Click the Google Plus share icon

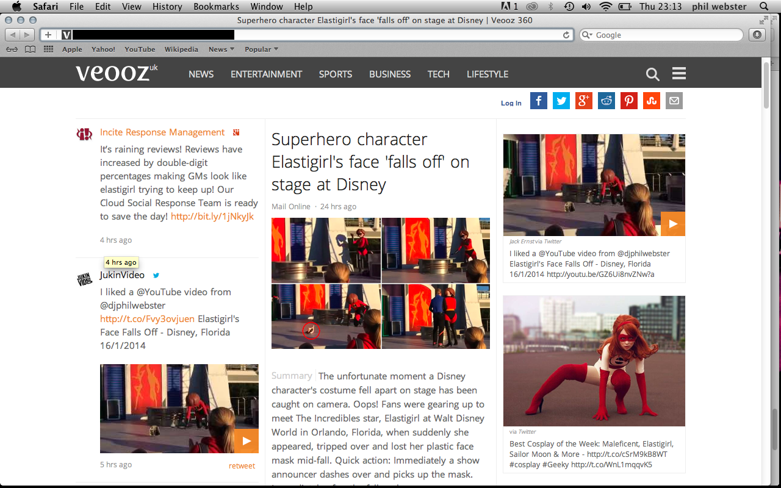click(x=583, y=101)
